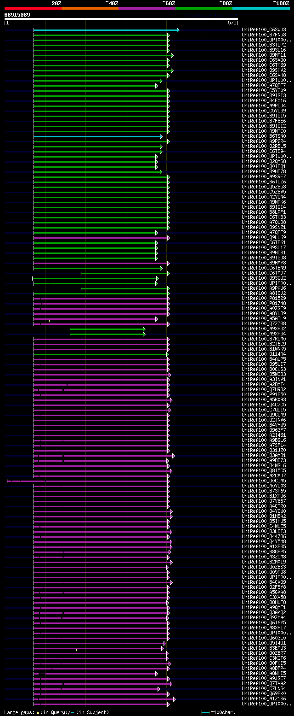Select the UniRef100_A7QFF7 hit
294x716 pixels.
tap(264, 85)
